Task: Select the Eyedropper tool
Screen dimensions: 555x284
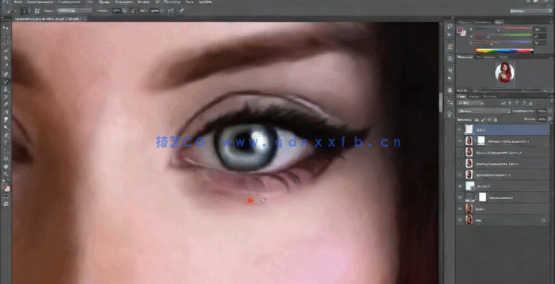Action: point(6,66)
